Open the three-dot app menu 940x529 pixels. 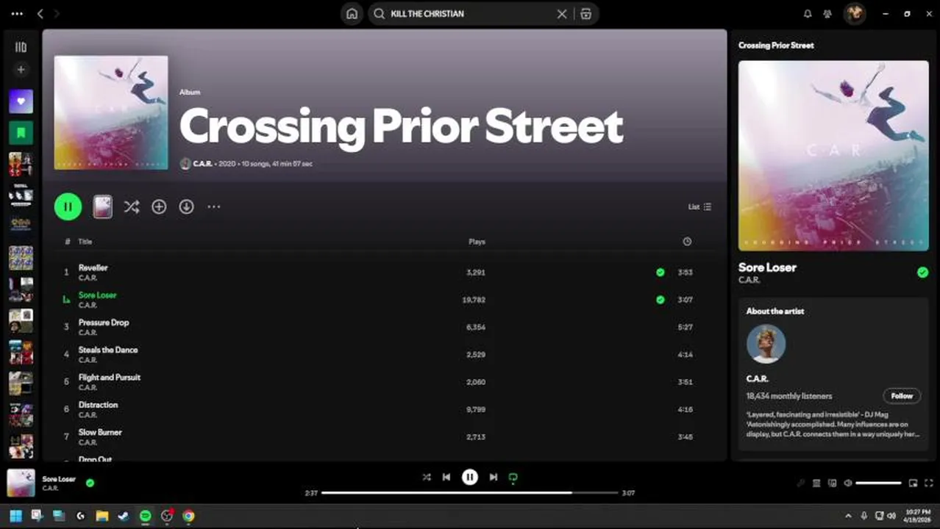17,13
